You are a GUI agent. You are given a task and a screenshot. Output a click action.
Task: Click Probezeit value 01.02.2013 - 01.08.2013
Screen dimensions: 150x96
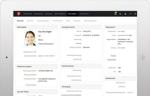click(91, 35)
